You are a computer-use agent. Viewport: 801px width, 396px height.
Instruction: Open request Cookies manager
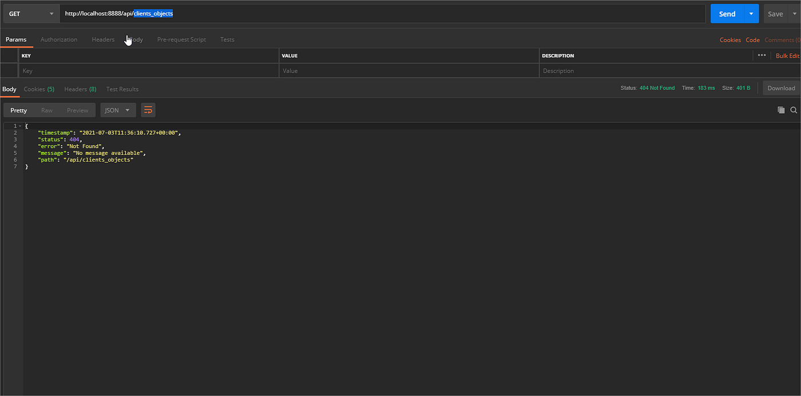730,39
